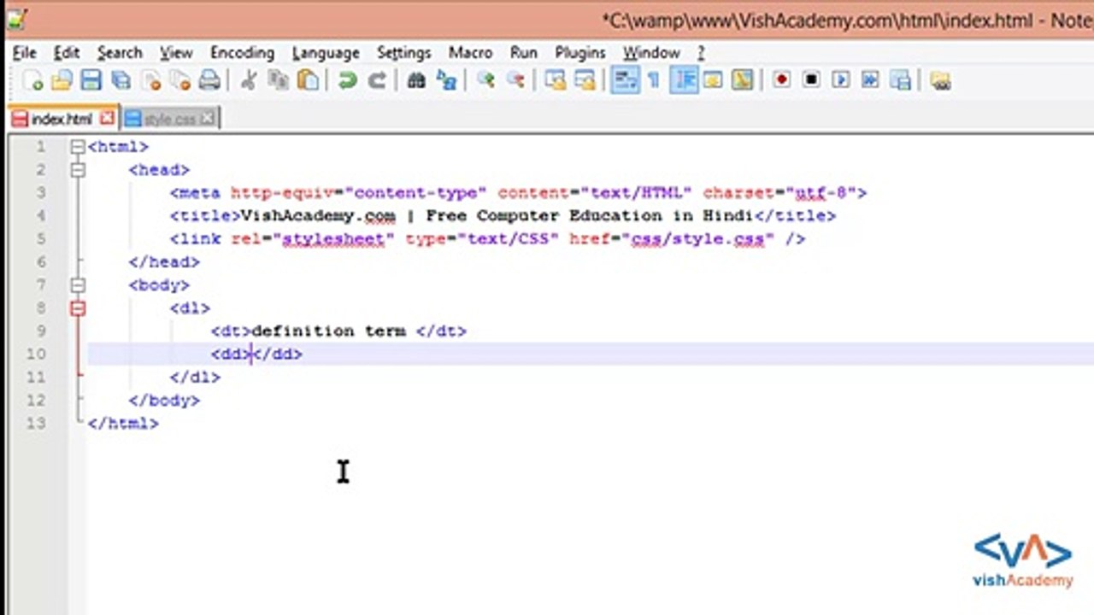Open the Macro menu
The image size is (1094, 615).
[470, 53]
